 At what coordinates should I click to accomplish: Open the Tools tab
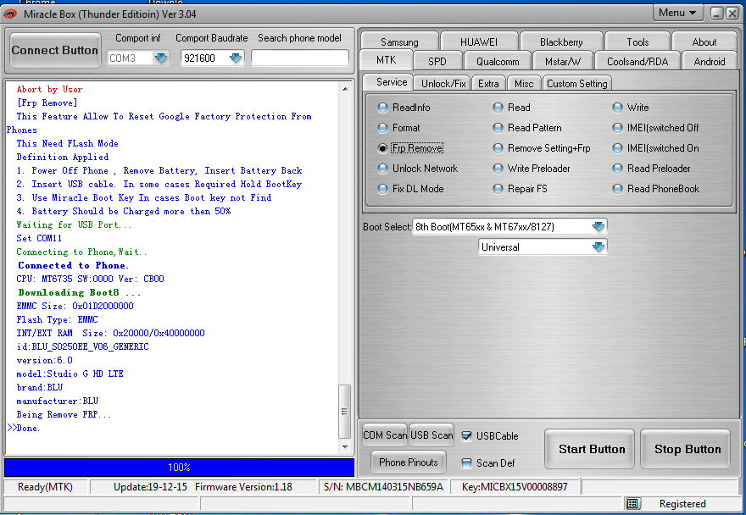point(637,42)
